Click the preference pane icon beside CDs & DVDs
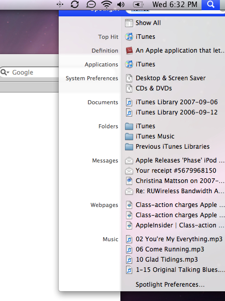 (x=129, y=88)
